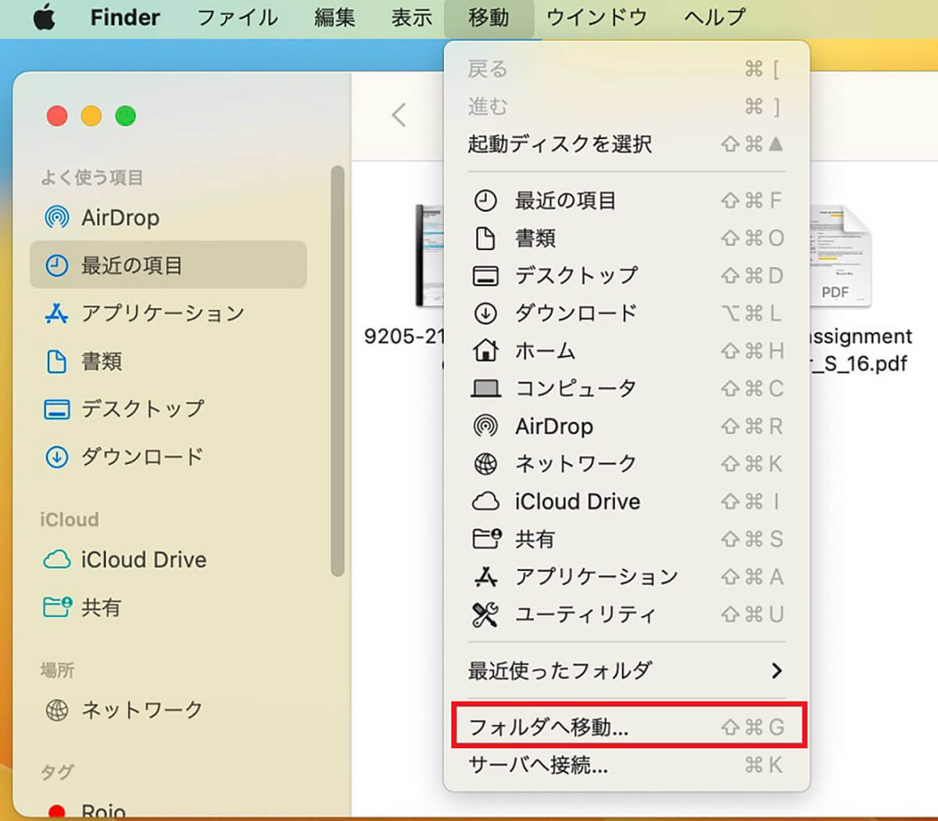The image size is (938, 821).
Task: Click AirDrop icon in Finder sidebar
Action: pyautogui.click(x=56, y=217)
